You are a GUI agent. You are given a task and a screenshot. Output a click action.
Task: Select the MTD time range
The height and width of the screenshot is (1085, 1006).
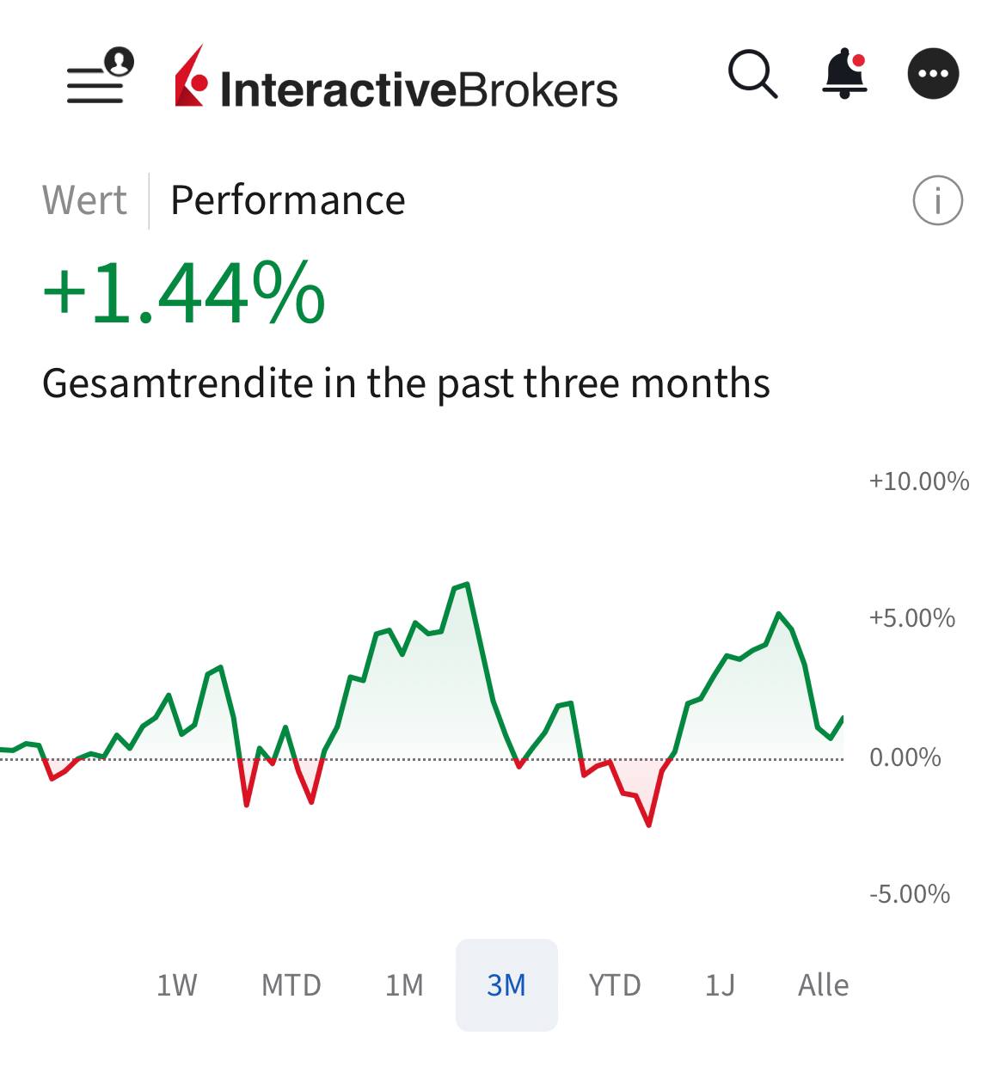click(291, 985)
